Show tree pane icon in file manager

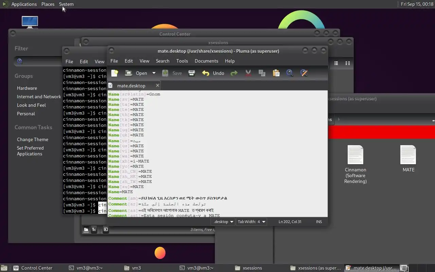94,230
